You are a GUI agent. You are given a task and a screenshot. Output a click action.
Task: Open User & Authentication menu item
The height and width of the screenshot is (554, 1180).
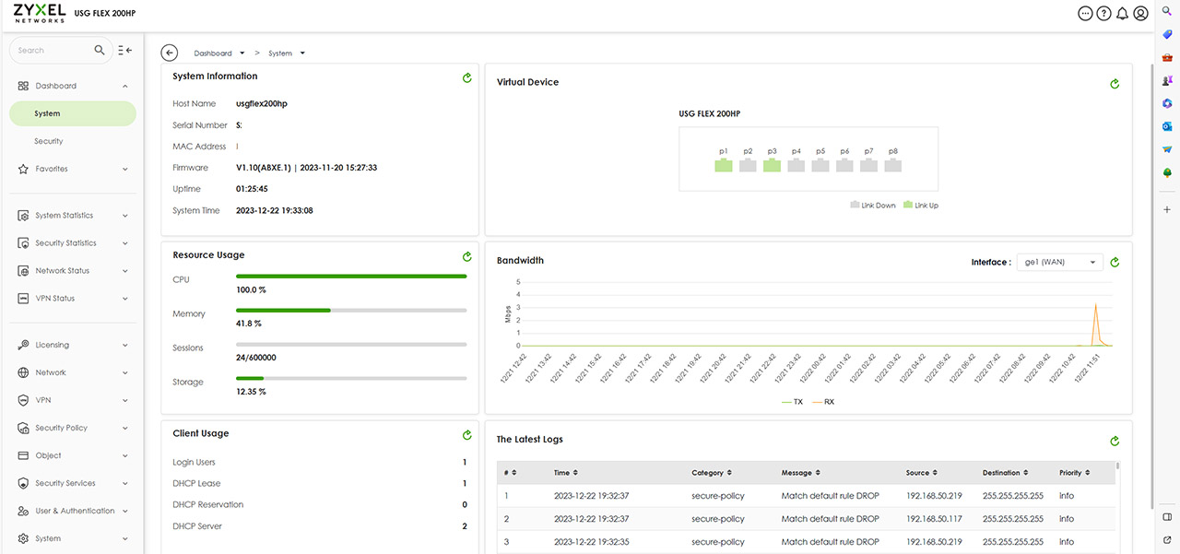(x=72, y=511)
